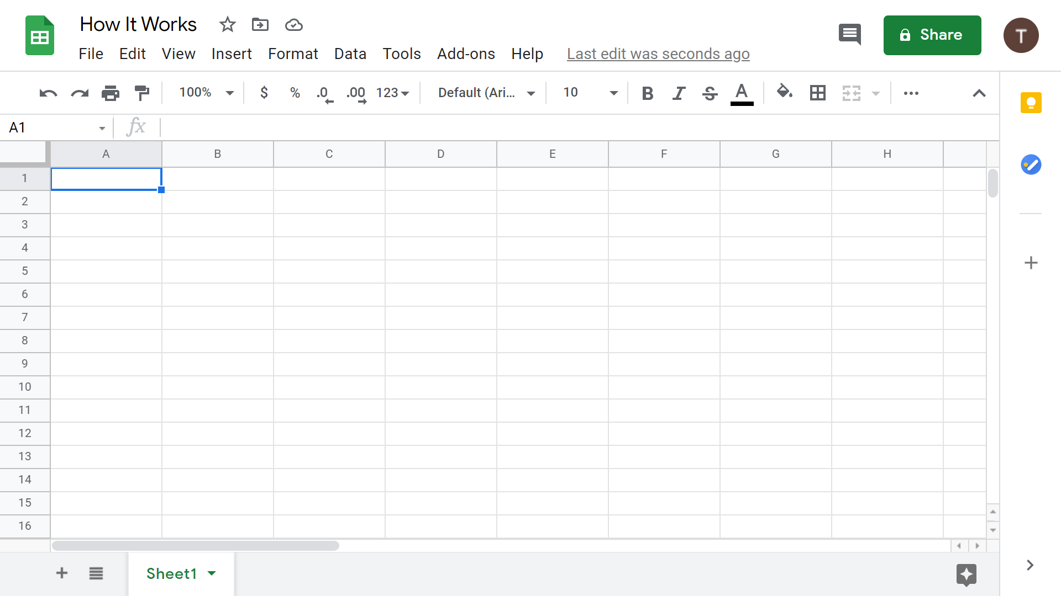Click the Strikethrough icon

point(709,93)
